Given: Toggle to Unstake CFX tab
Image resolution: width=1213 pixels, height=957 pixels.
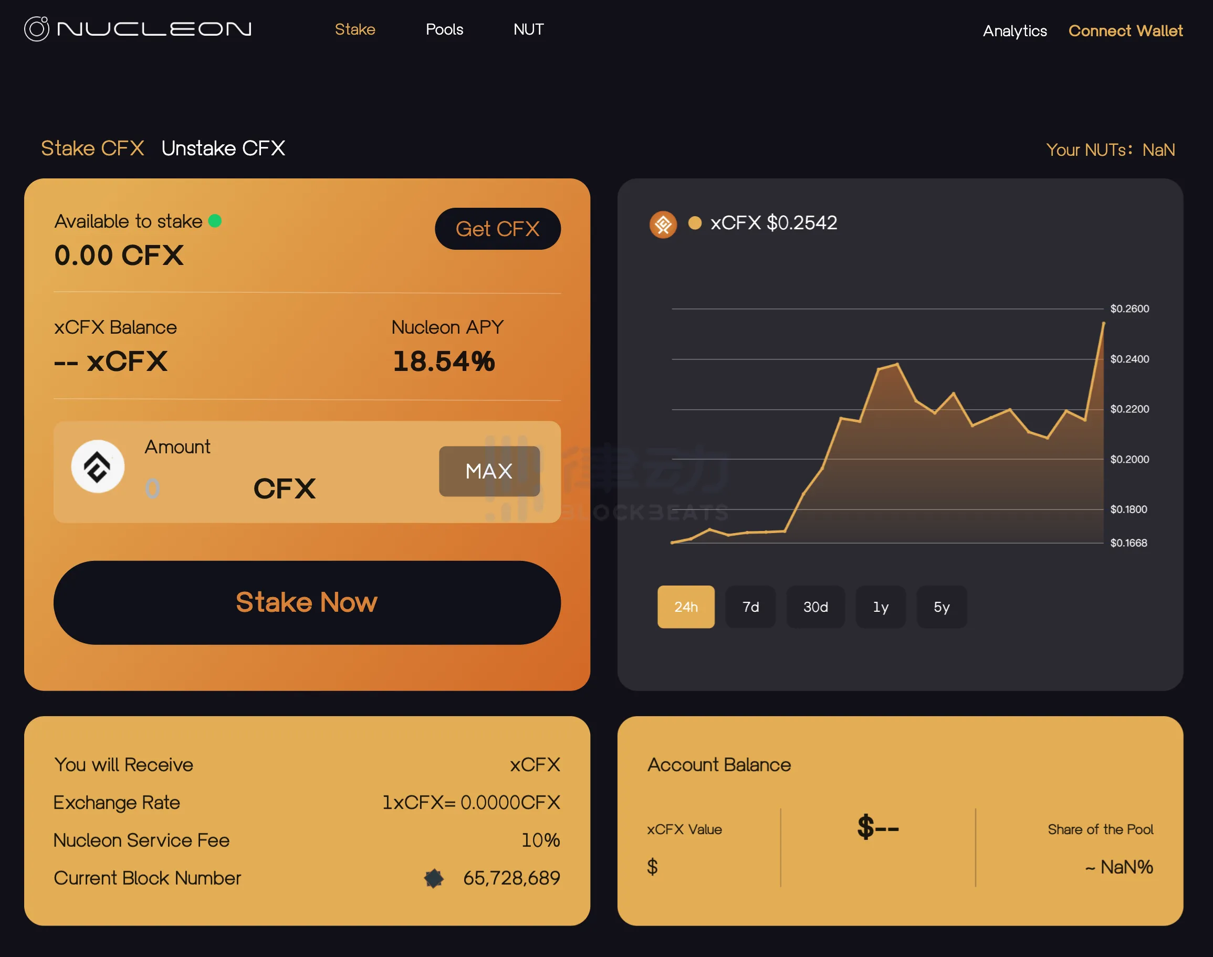Looking at the screenshot, I should pos(222,148).
